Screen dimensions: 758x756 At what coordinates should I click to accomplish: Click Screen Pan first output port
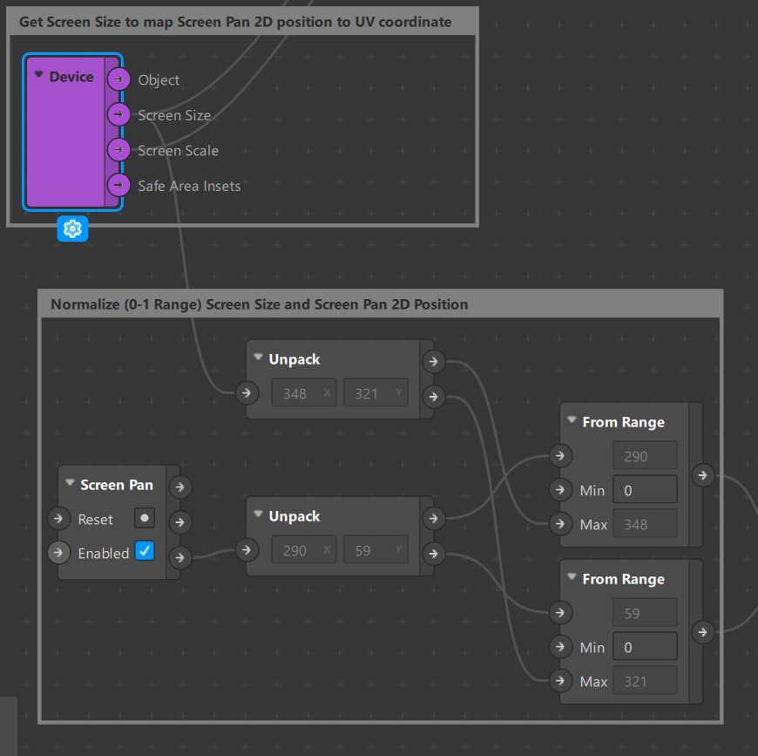point(179,487)
